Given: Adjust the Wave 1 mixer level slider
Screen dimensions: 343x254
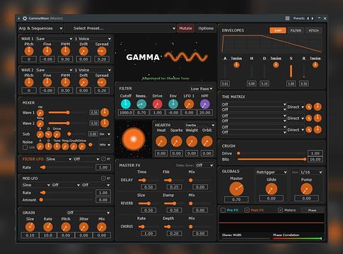Looking at the screenshot, I should coord(68,112).
